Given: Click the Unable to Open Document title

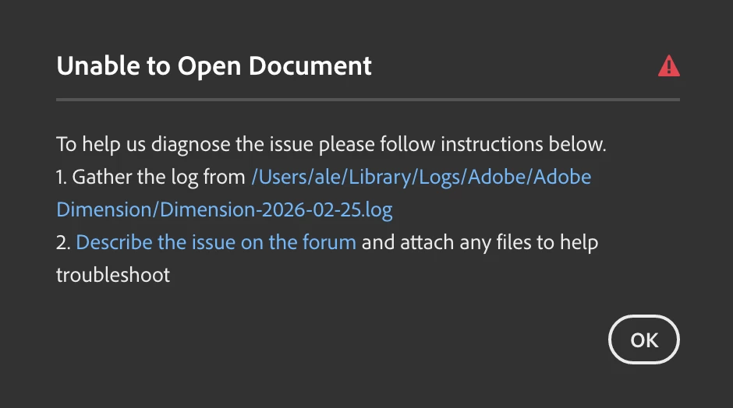Looking at the screenshot, I should coord(214,67).
